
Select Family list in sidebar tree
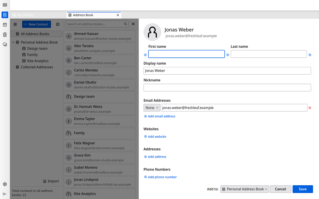[32, 55]
